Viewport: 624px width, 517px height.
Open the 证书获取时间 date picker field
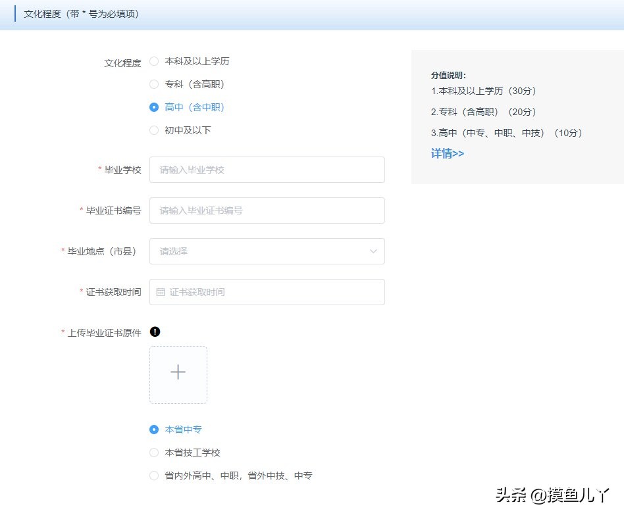pos(267,291)
